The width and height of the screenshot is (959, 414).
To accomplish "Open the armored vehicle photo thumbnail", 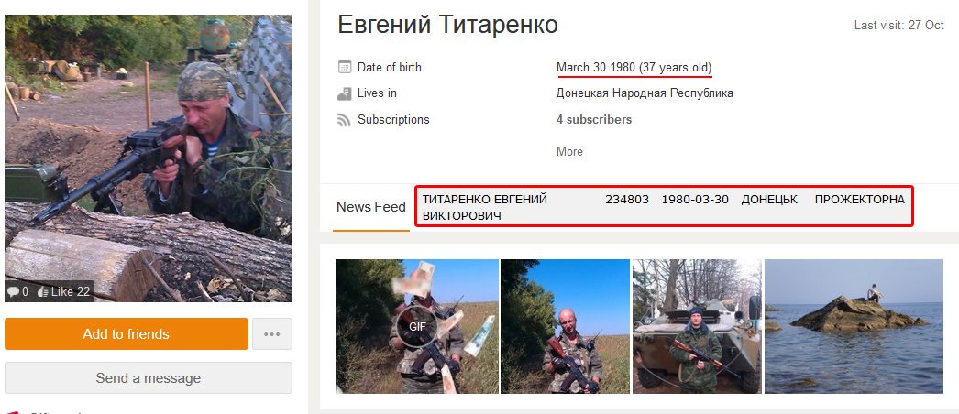I will 697,326.
